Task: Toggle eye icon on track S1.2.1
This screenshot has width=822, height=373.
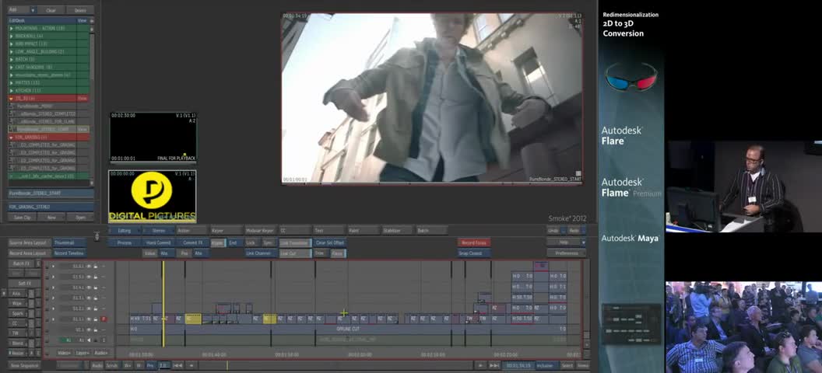Action: pos(89,309)
